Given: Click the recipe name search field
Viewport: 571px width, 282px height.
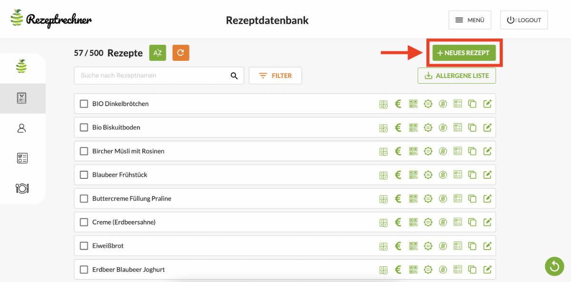Looking at the screenshot, I should click(x=152, y=76).
